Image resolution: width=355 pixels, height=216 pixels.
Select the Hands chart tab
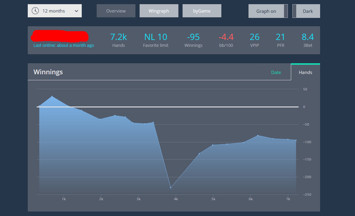tap(305, 72)
